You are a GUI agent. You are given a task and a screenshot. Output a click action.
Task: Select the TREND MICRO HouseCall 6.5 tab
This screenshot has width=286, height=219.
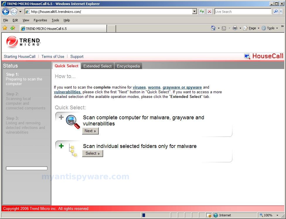click(x=63, y=29)
